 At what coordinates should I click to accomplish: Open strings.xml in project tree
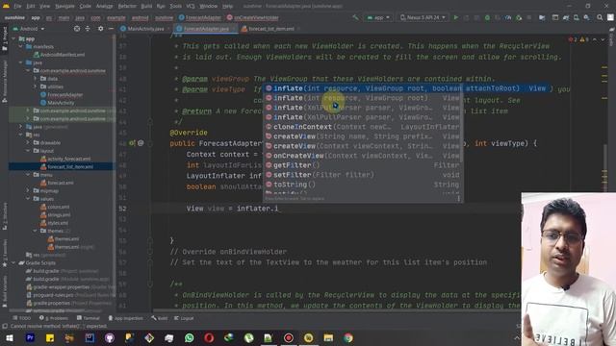[x=56, y=215]
